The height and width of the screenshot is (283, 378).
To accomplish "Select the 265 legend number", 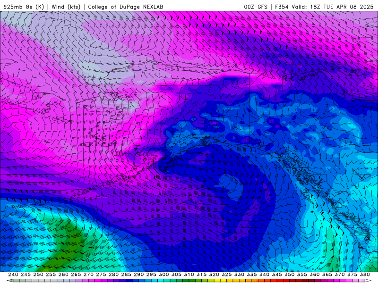I will point(76,275).
